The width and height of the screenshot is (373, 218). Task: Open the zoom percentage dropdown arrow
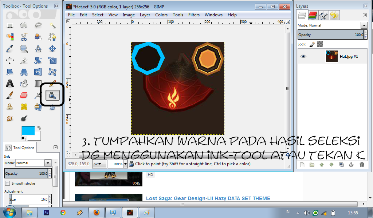(x=125, y=164)
